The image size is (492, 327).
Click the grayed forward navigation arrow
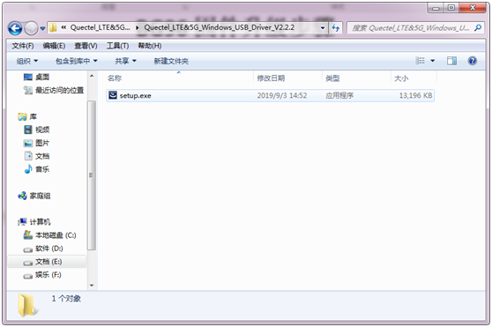(x=31, y=28)
